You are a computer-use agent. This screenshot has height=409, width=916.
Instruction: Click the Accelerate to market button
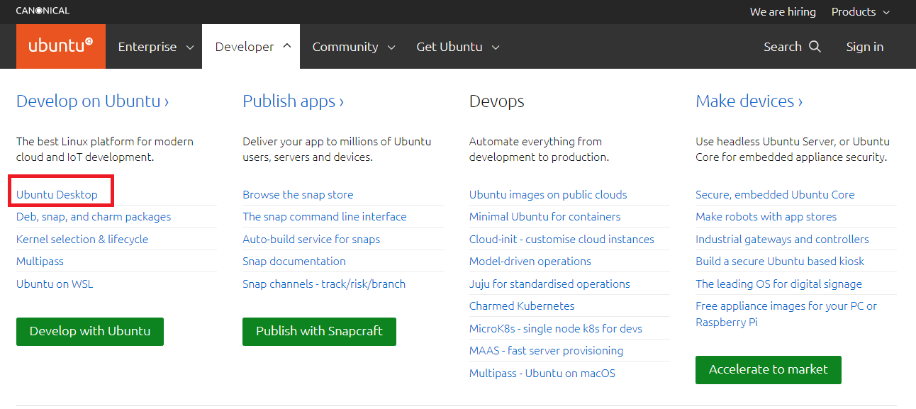pos(769,369)
